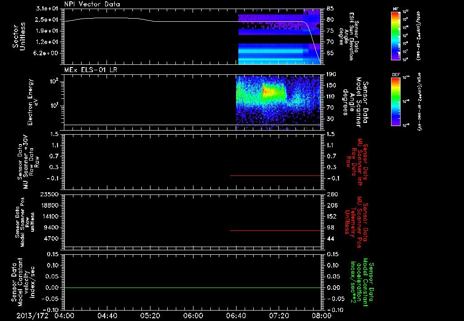The height and width of the screenshot is (321, 464).
Task: Click the 18800 scanner position tick
Action: tap(49, 205)
